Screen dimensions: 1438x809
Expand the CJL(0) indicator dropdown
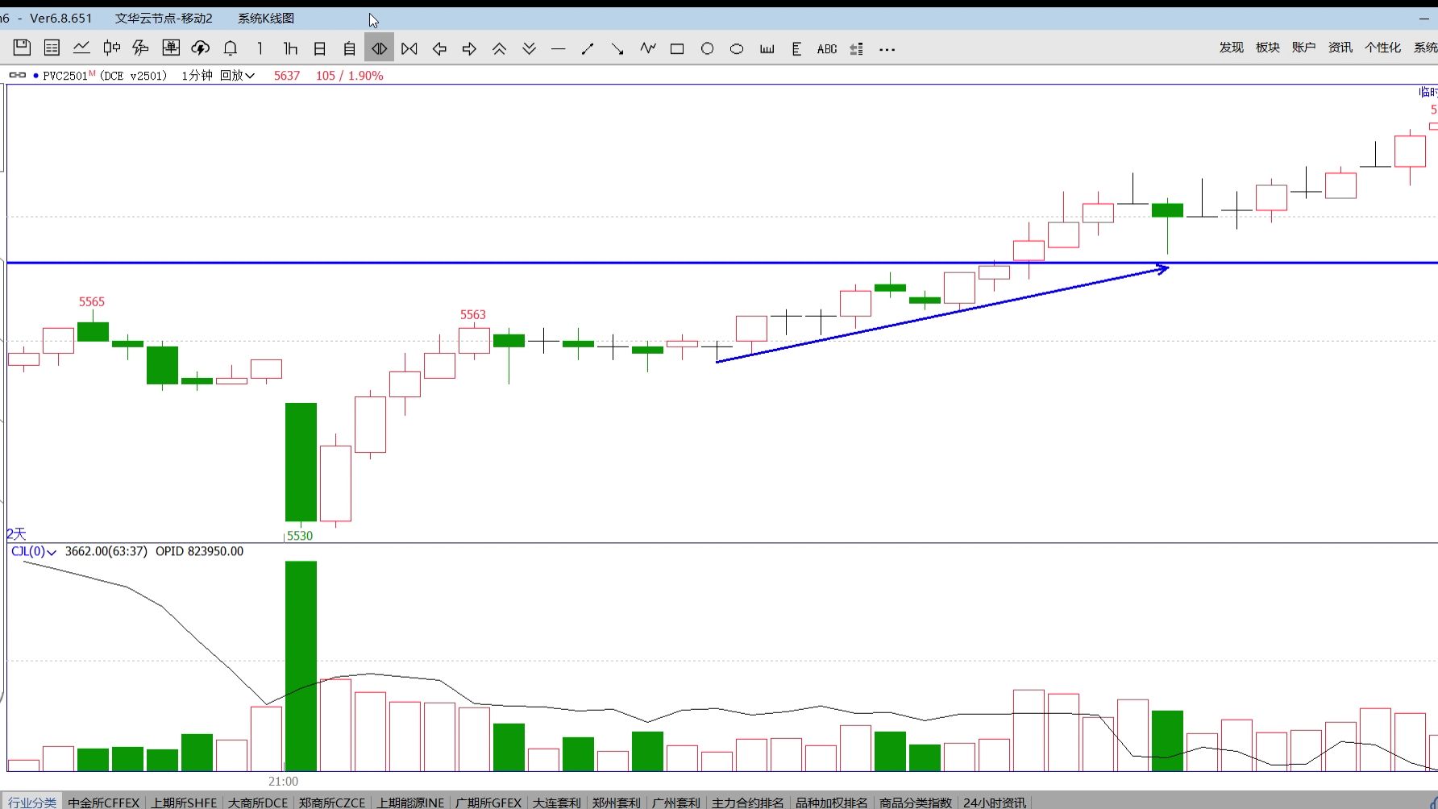[x=33, y=551]
